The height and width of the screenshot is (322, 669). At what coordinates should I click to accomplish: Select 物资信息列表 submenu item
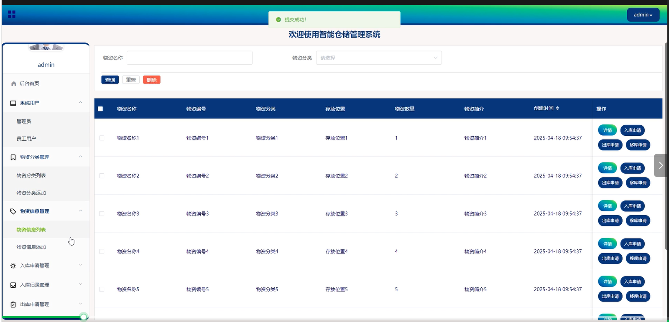[46, 230]
